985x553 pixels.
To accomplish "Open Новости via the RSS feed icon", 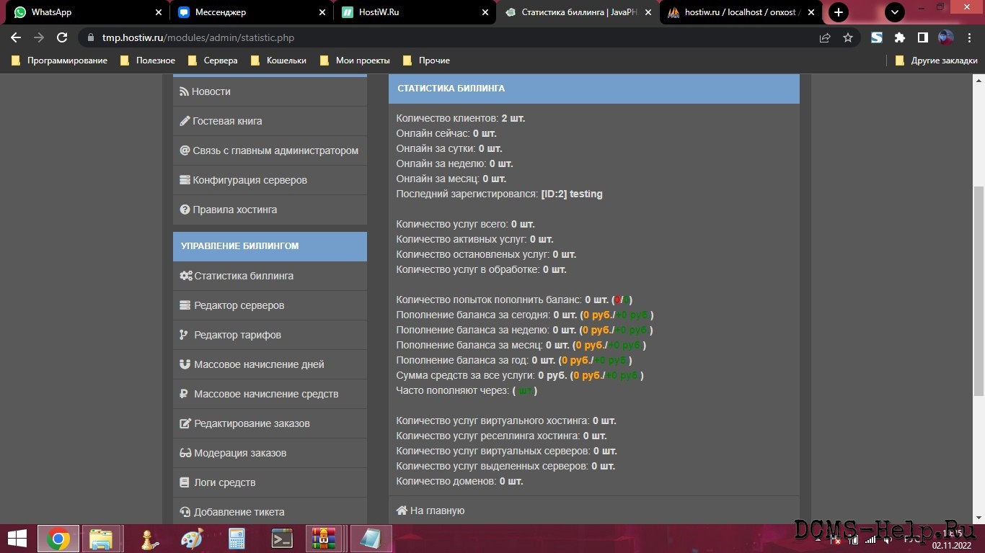I will [185, 91].
